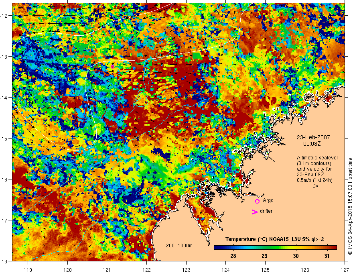This screenshot has height=273, width=353.
Task: Click longitude axis label 122
Action: [x=146, y=270]
